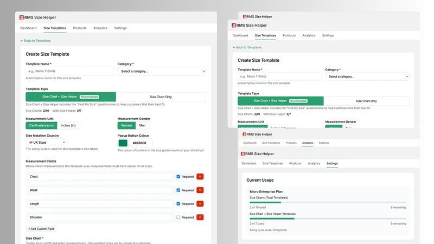Click the 5 remaining usage text
The image size is (434, 244).
click(x=398, y=223)
